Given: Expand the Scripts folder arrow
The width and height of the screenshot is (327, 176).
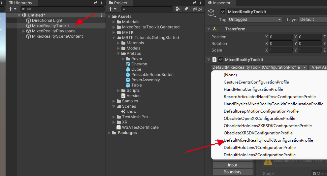Looking at the screenshot, I should coord(118,90).
